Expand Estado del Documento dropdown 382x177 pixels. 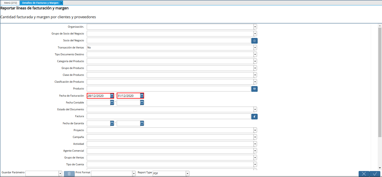pyautogui.click(x=255, y=109)
